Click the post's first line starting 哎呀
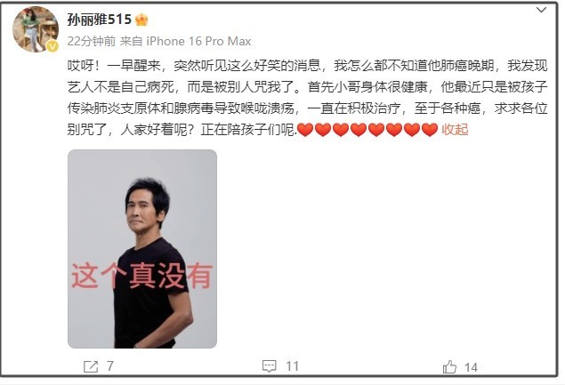The image size is (565, 385). point(307,66)
